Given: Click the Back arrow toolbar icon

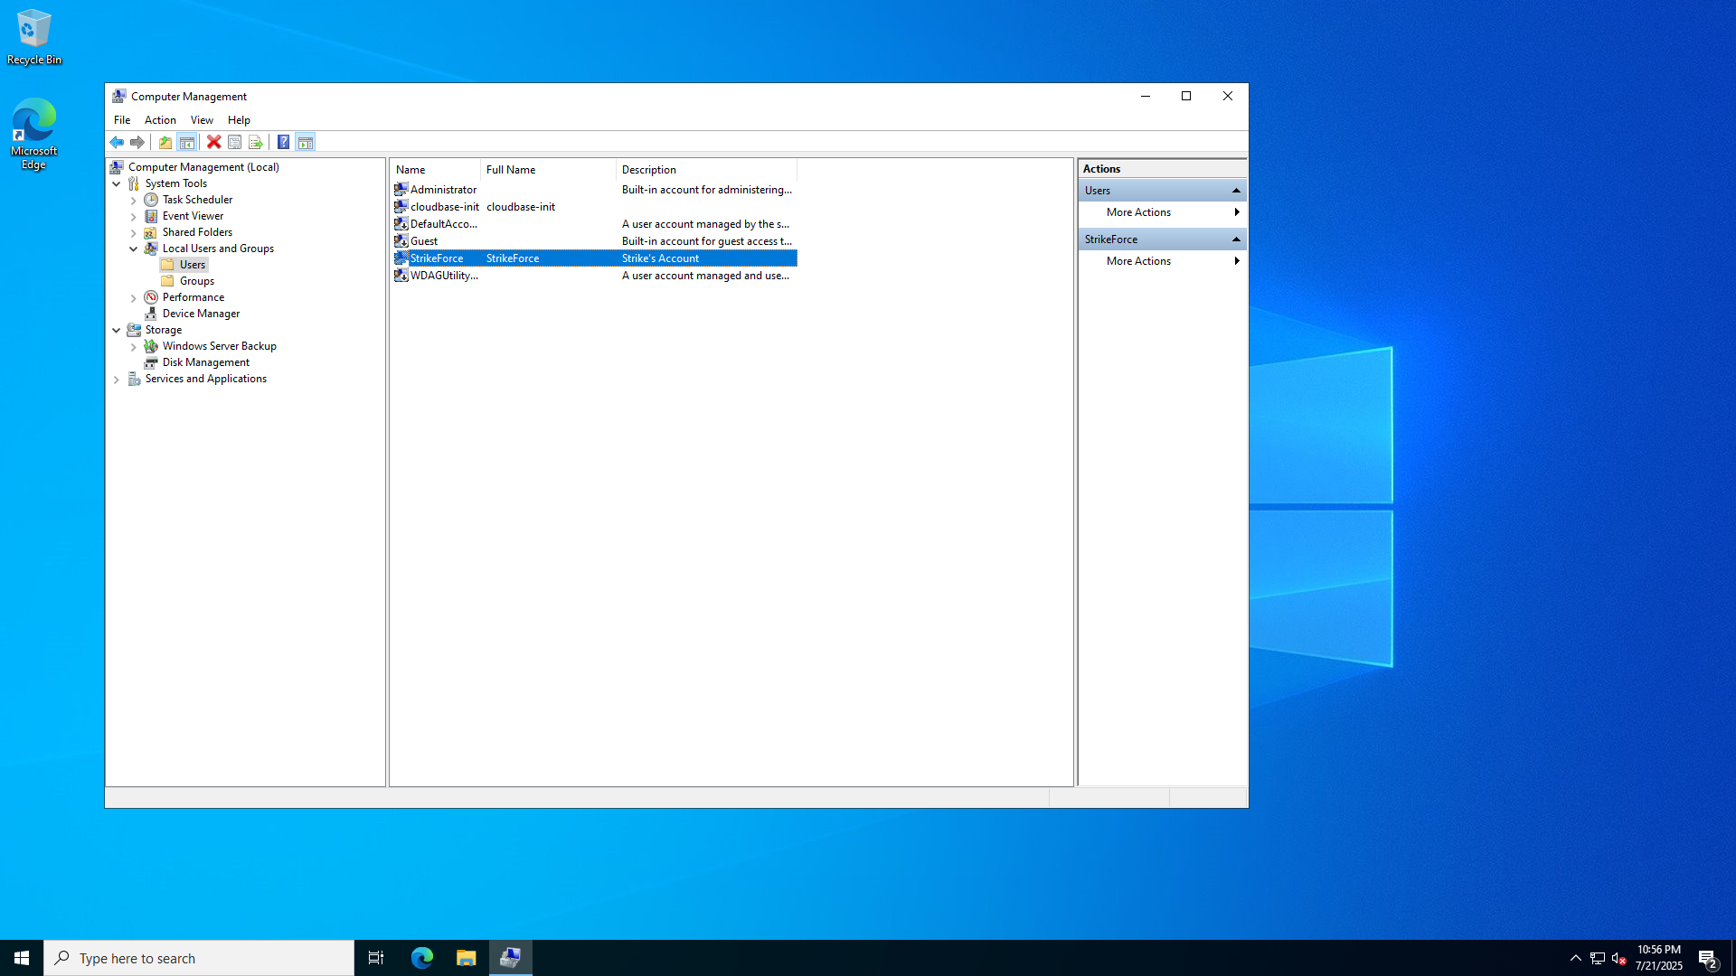Looking at the screenshot, I should click(x=117, y=142).
